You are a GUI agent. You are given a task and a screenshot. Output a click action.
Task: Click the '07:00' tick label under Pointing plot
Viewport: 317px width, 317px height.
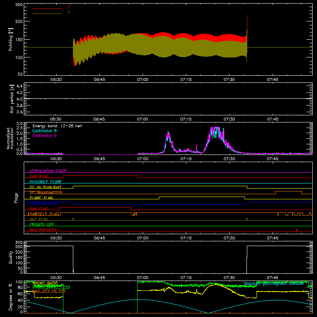coord(143,80)
